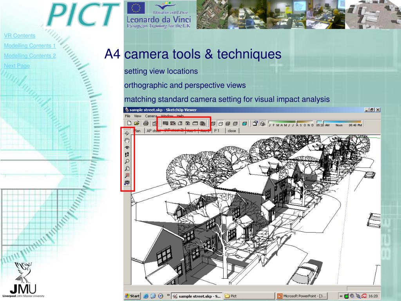Toggle X-ray transparency mode icon
401x301 pixels.
coord(244,123)
